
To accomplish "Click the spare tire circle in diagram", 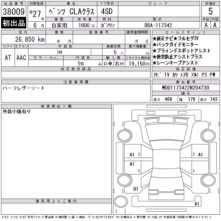I will [x=121, y=202].
